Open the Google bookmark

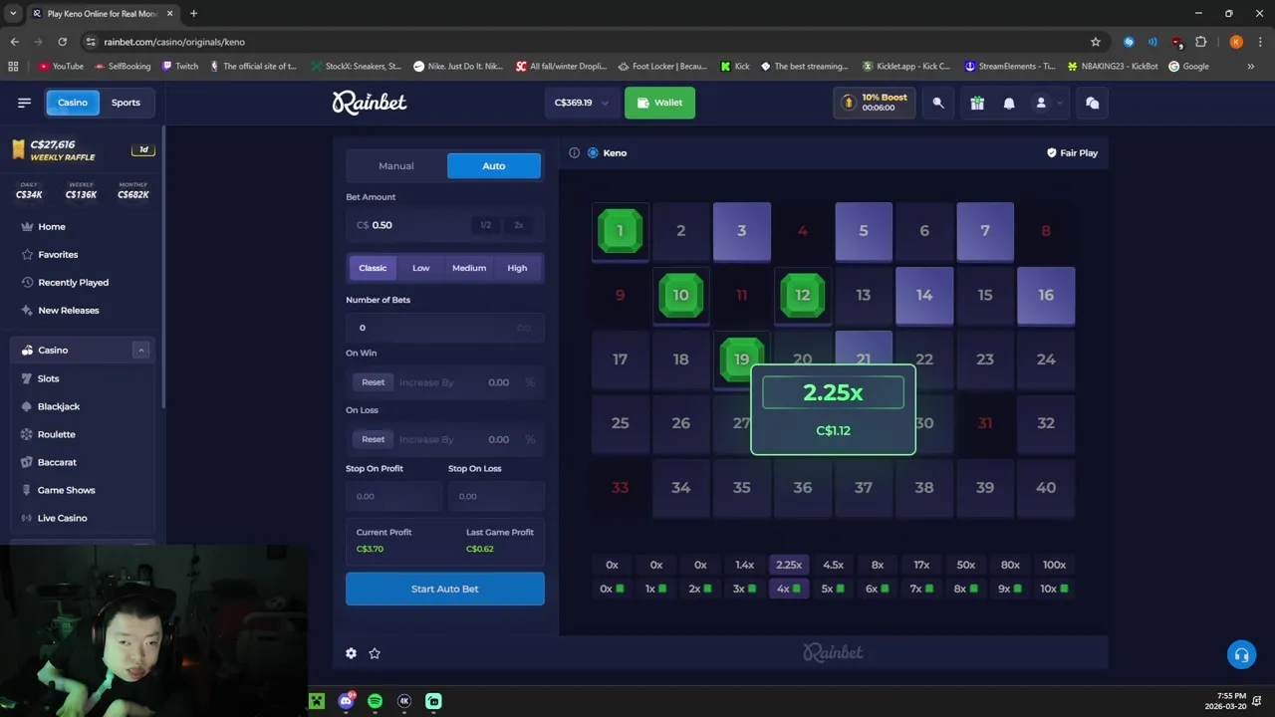pos(1188,67)
